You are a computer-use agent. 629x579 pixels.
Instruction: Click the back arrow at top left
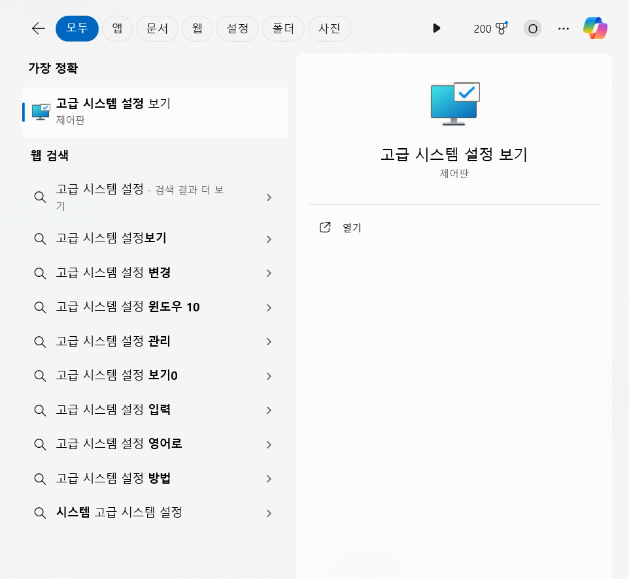(x=37, y=28)
